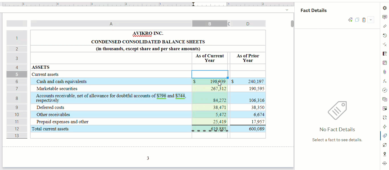The width and height of the screenshot is (389, 170).
Task: Click the 'Deferred costs' cell
Action: pos(111,108)
